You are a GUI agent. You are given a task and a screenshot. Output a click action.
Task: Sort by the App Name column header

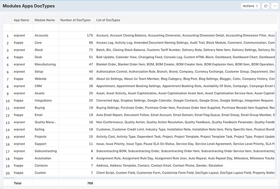point(22,20)
